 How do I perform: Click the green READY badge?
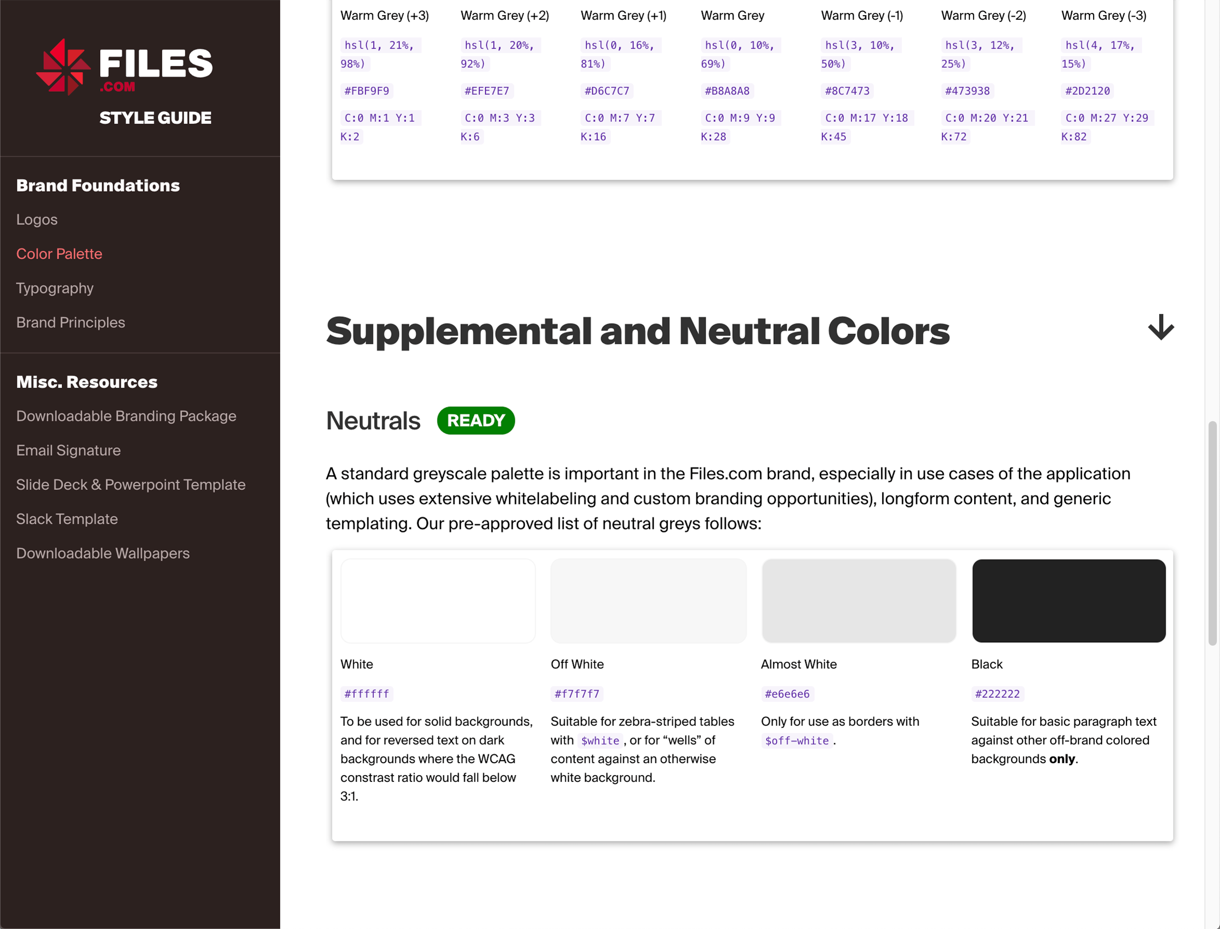click(x=475, y=421)
